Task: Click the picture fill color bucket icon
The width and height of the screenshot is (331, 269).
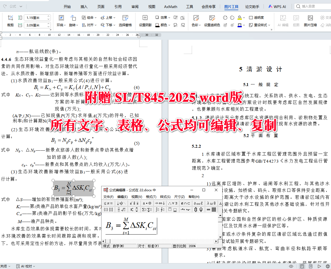Action: (x=240, y=18)
